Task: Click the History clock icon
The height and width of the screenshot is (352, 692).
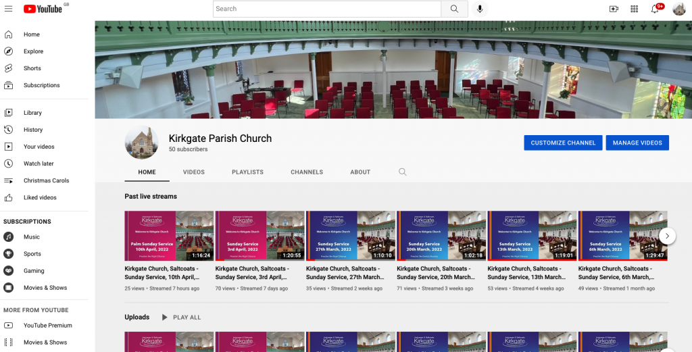Action: point(8,130)
